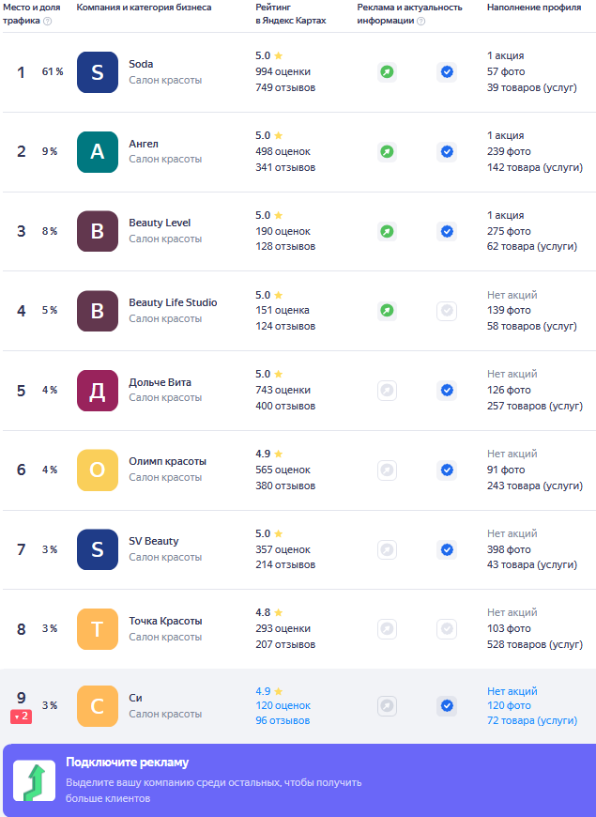This screenshot has height=817, width=596.
Task: Open '120 фото' link in Си row
Action: click(509, 705)
